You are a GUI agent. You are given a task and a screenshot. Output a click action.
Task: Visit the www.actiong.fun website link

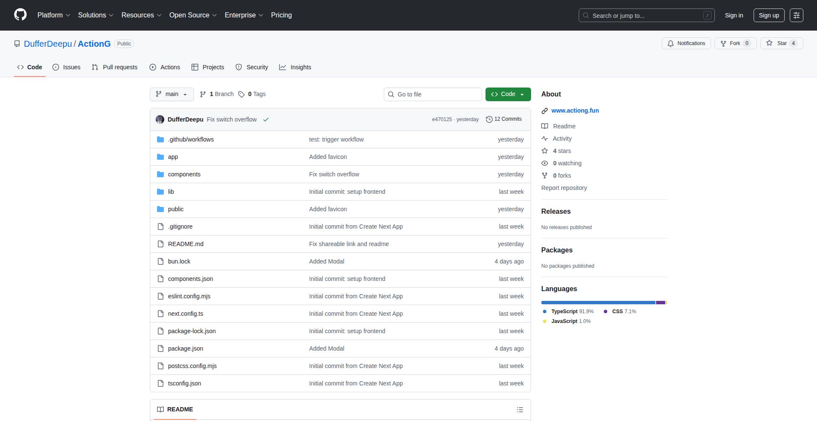[575, 110]
